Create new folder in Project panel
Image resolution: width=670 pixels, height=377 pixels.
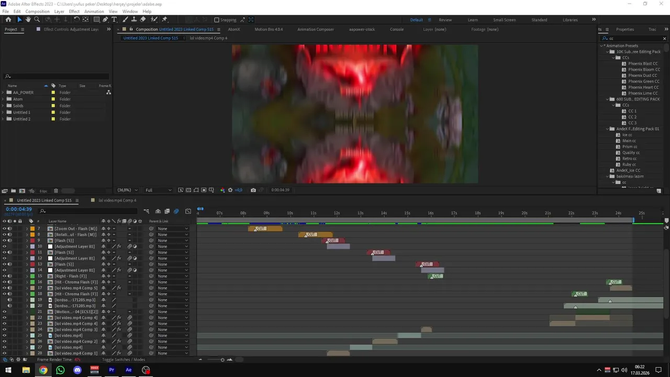pos(14,191)
